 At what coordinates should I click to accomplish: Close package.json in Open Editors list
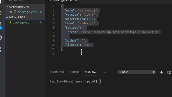(10, 12)
